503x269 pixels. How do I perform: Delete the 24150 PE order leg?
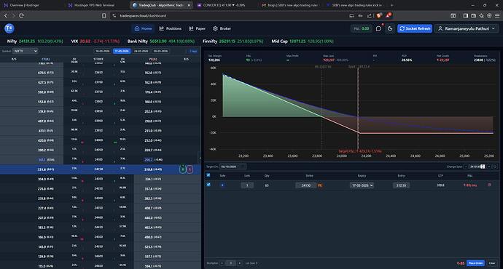(490, 185)
